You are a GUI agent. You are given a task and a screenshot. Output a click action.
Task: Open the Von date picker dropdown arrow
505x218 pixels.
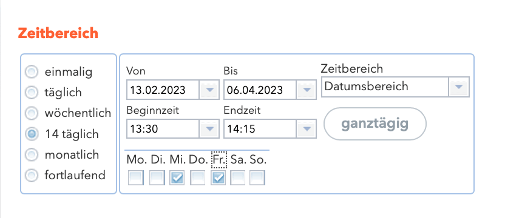pyautogui.click(x=209, y=90)
